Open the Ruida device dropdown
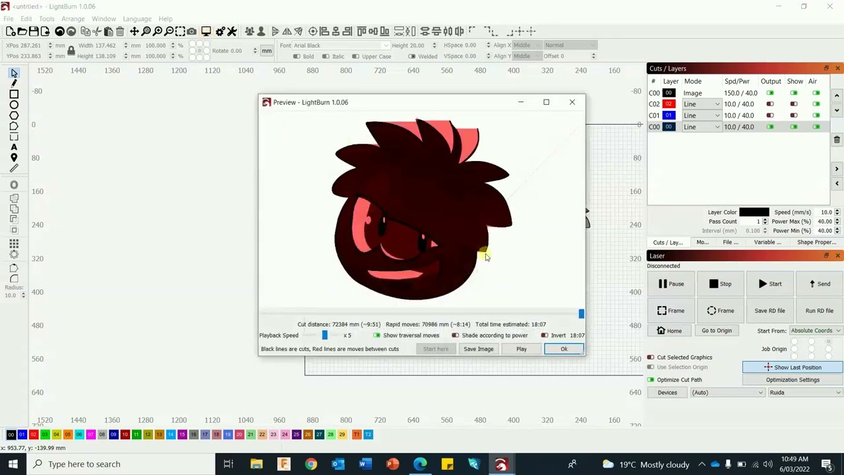Image resolution: width=844 pixels, height=475 pixels. 805,393
